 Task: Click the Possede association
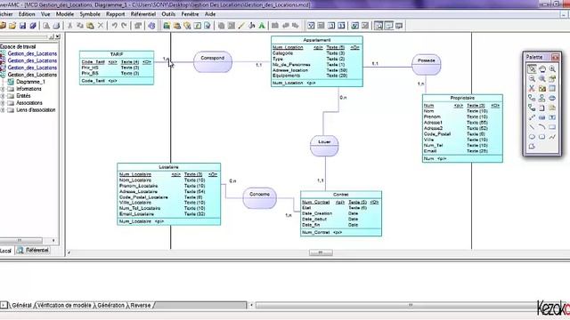426,65
